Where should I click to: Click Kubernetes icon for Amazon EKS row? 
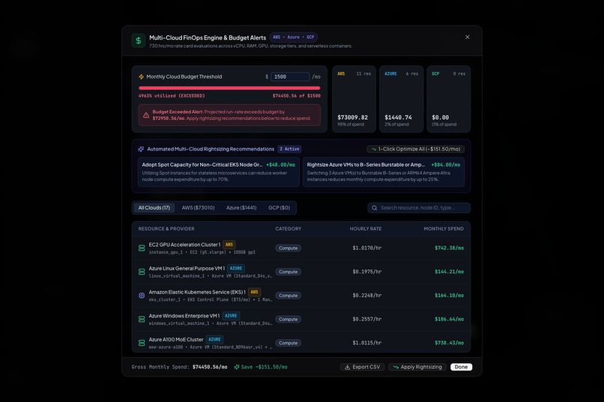[x=142, y=296]
